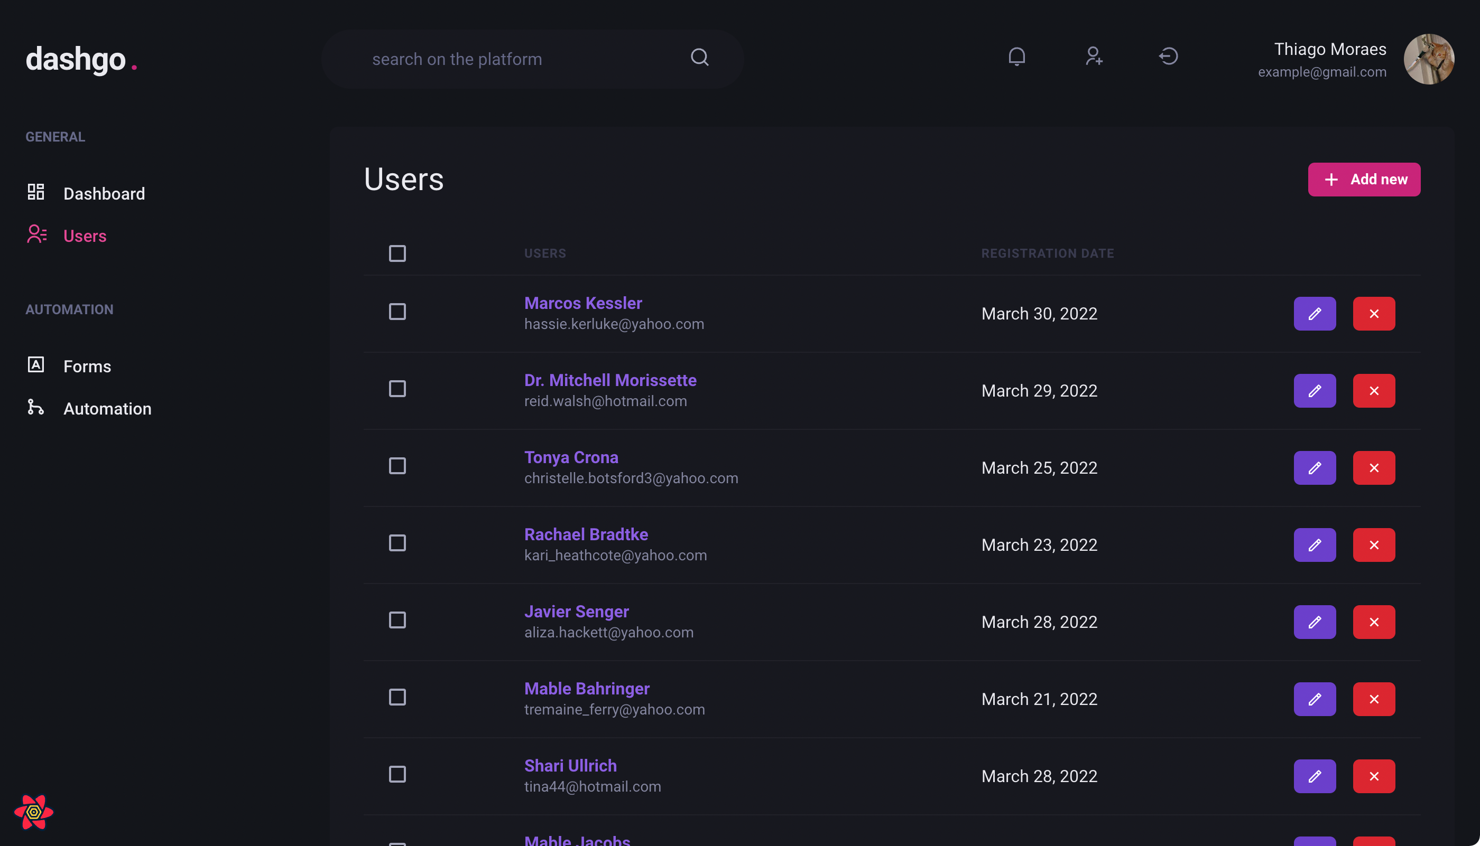Click the search magnifier icon
The width and height of the screenshot is (1480, 846).
click(700, 58)
